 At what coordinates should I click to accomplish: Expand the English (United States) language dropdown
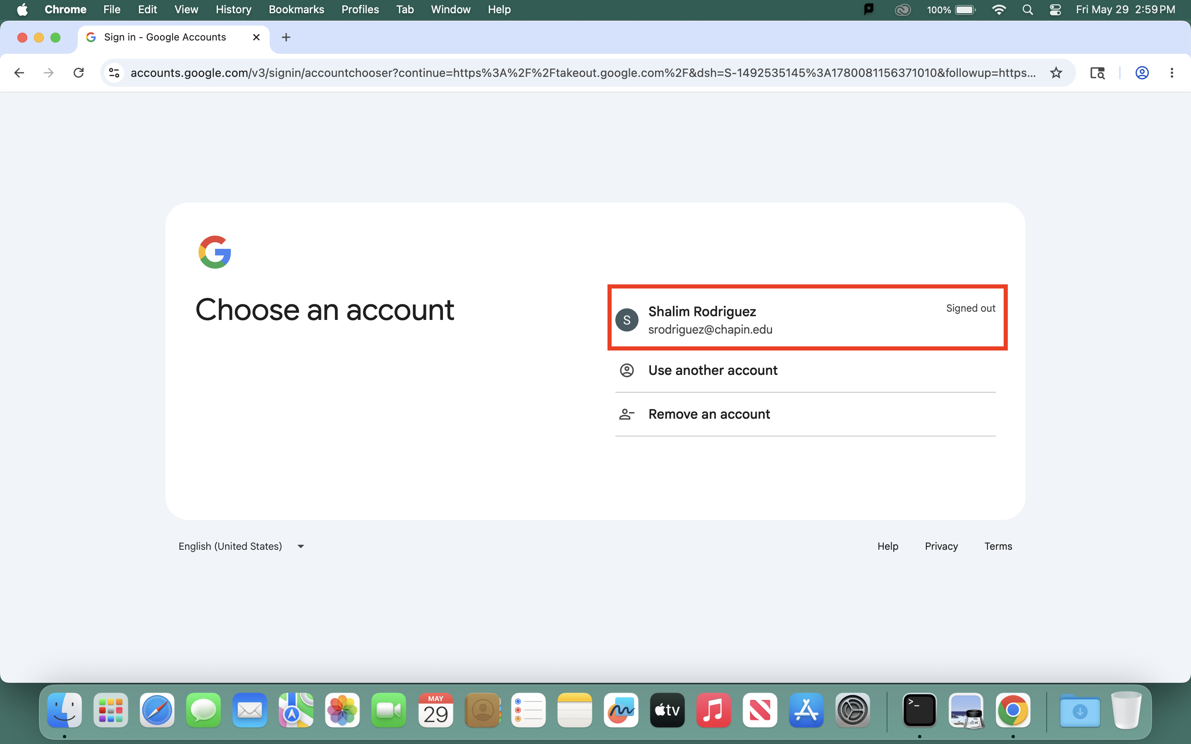pos(241,546)
